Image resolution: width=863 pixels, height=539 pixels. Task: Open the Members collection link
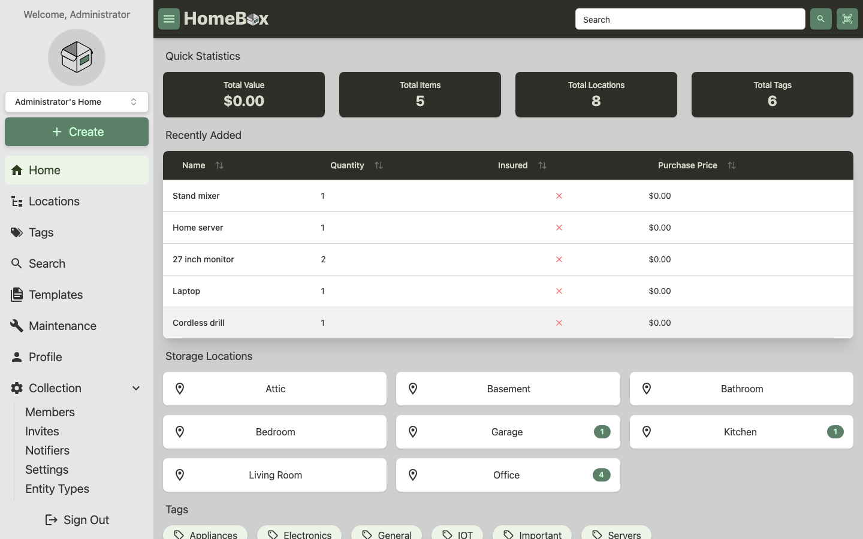tap(50, 412)
